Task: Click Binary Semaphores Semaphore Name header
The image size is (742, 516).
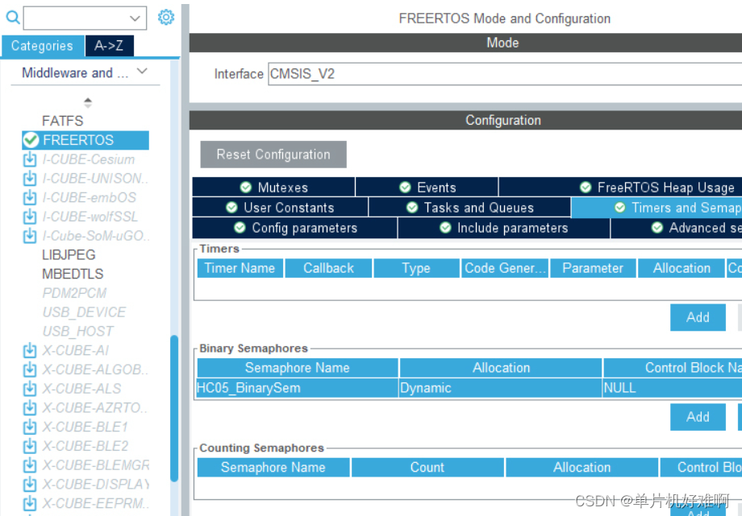Action: 297,368
